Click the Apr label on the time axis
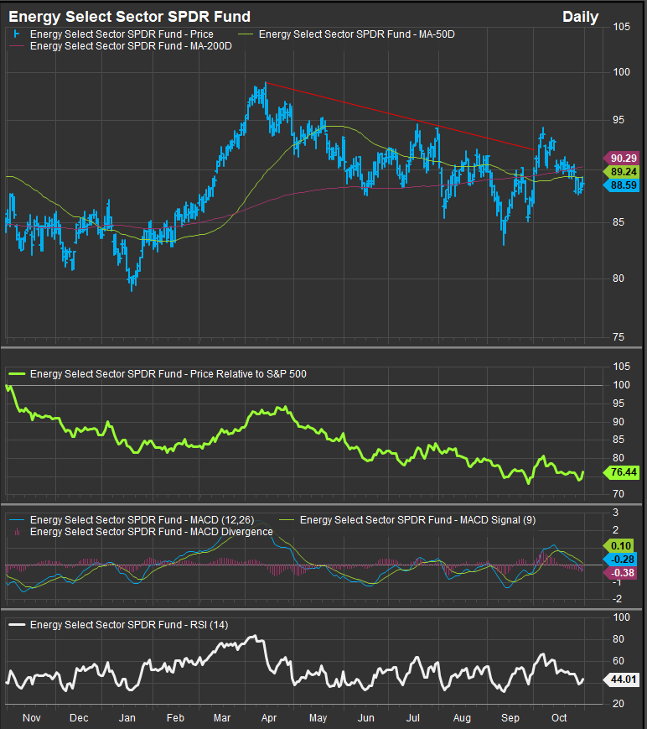647x729 pixels. point(269,718)
